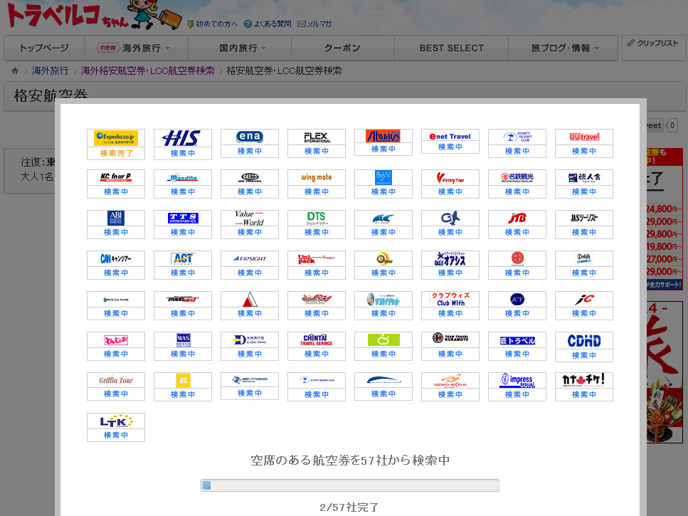Click the 2/57社完了 progress text

tap(349, 507)
